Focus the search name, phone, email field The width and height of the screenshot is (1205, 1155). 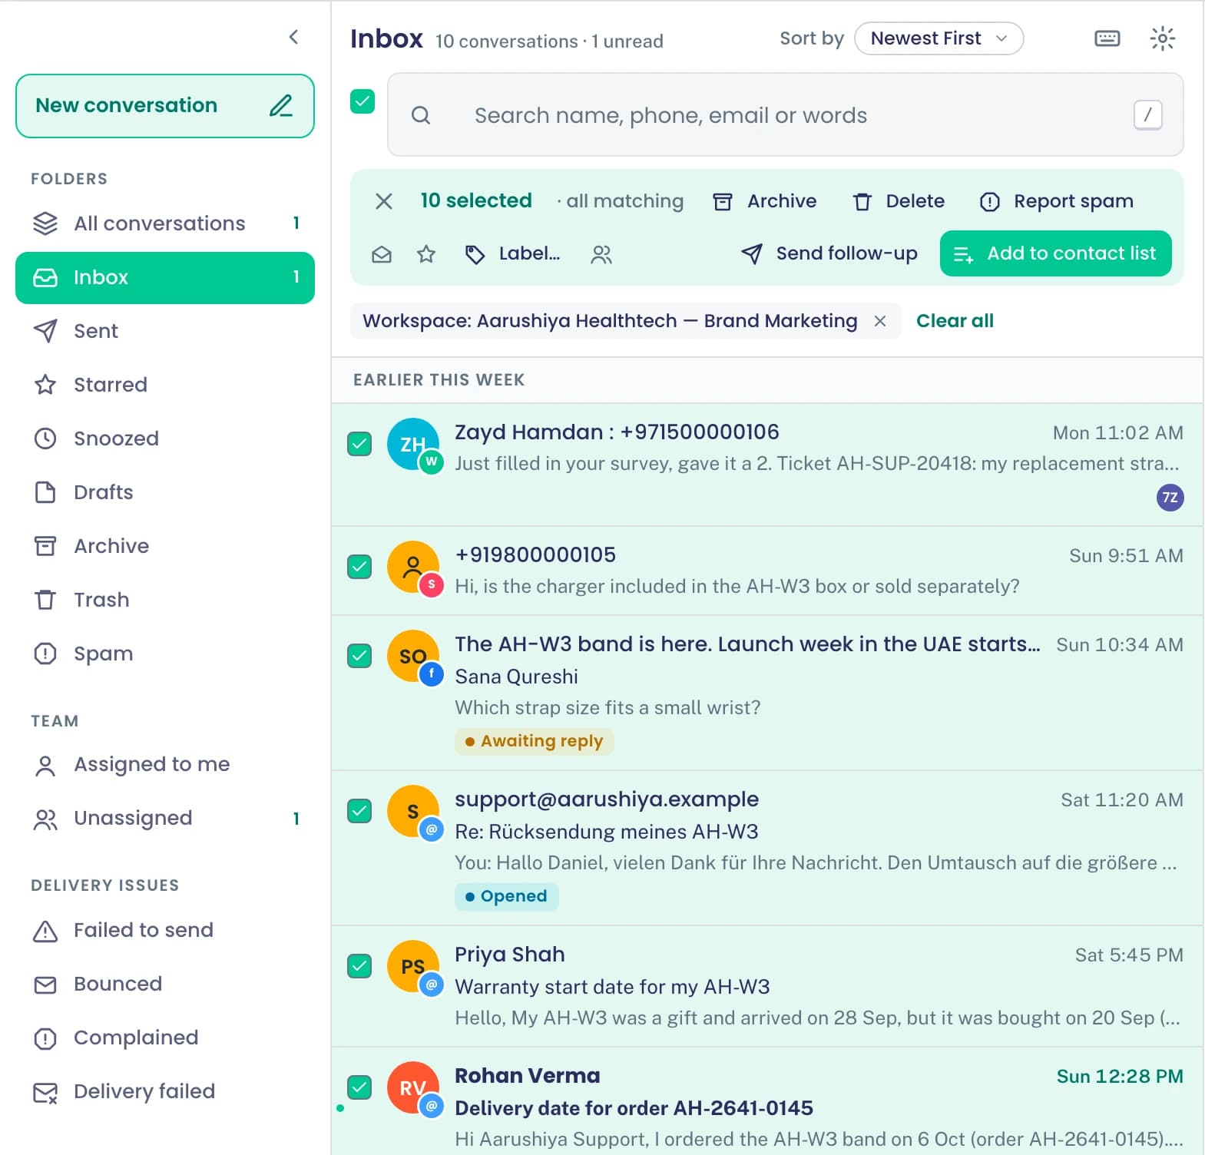(x=786, y=115)
